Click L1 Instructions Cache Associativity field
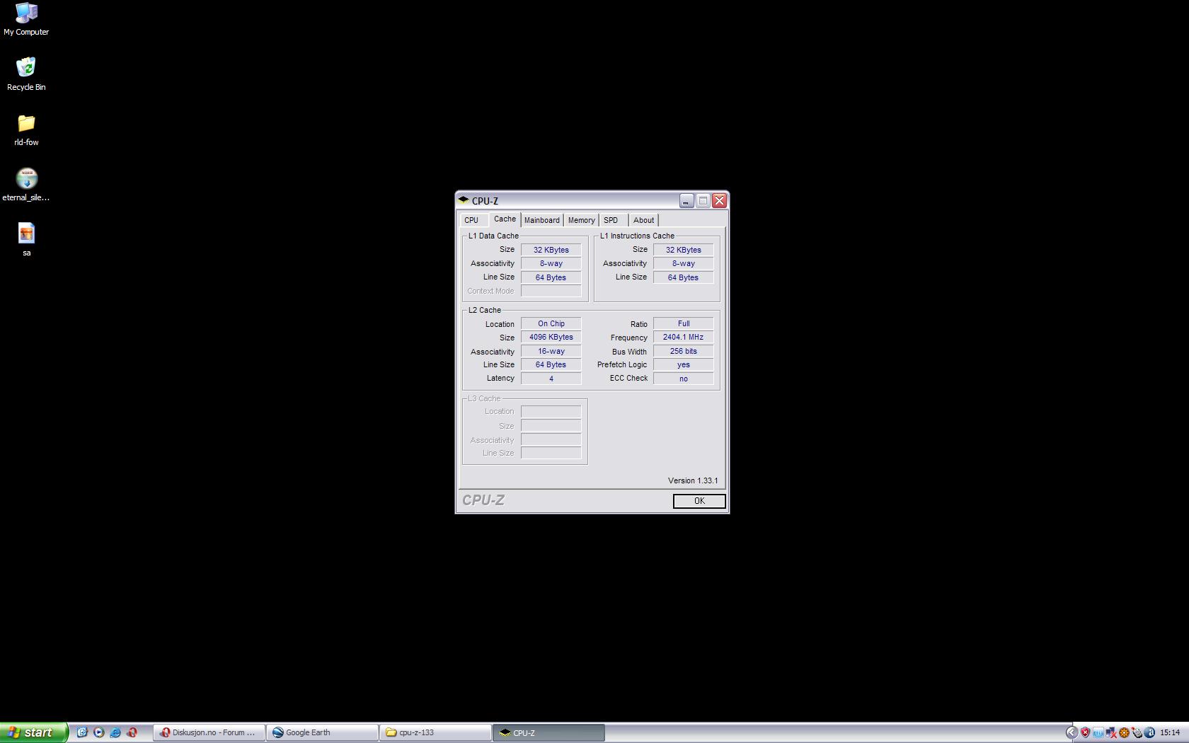This screenshot has width=1189, height=743. 683,263
